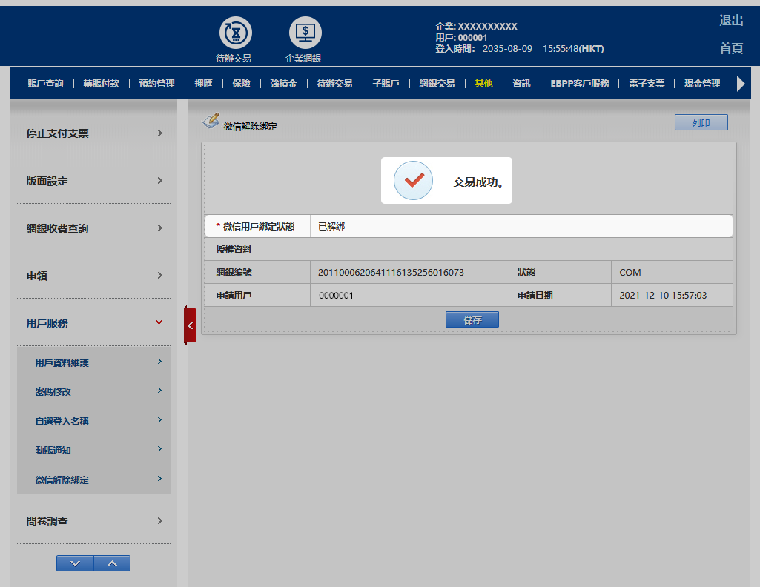
Task: Expand the 網銀收費查詢 section
Action: tap(93, 228)
